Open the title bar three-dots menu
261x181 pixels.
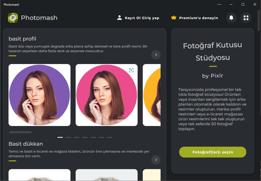coord(219,4)
